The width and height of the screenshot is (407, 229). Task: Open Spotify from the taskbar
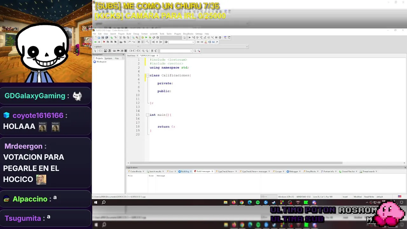click(258, 202)
